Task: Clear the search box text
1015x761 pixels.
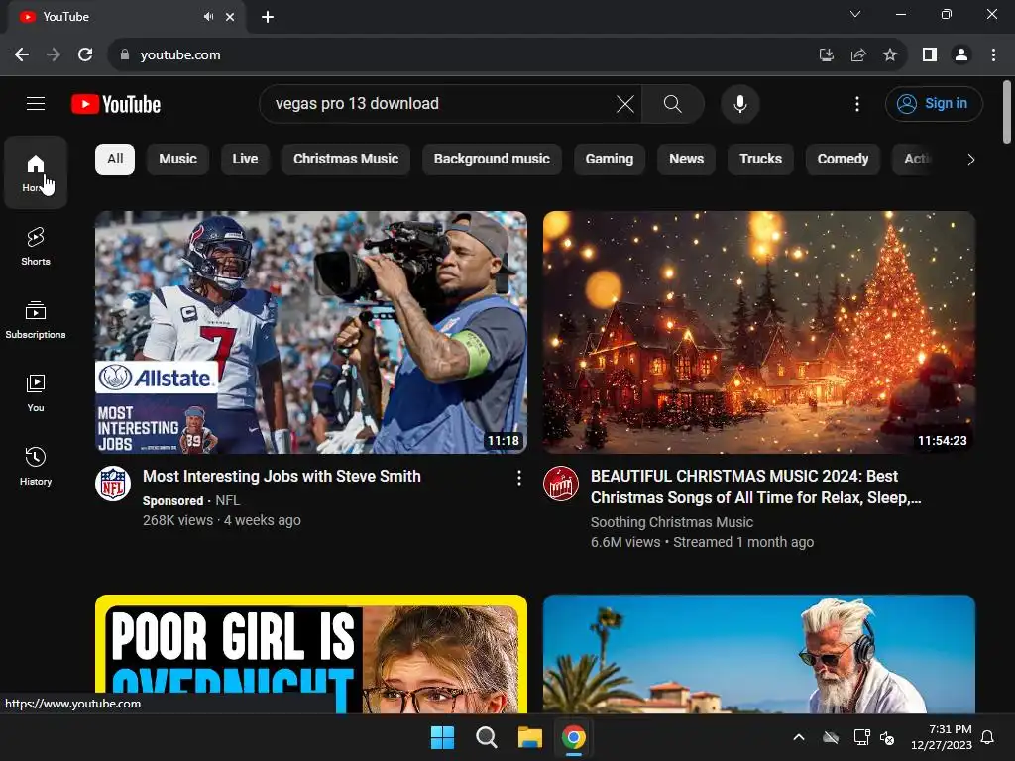Action: [x=624, y=103]
